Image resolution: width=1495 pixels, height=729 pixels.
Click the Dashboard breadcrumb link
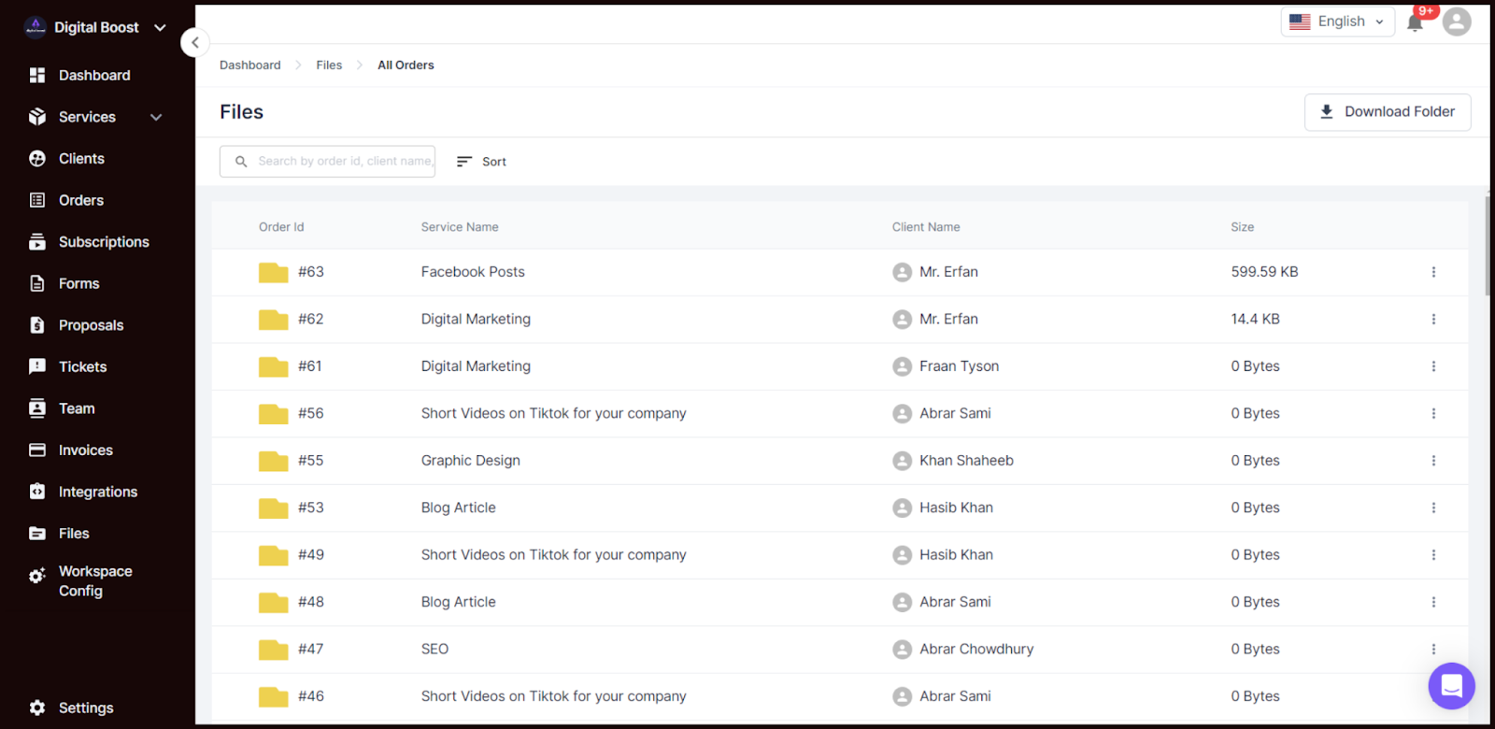(x=250, y=65)
